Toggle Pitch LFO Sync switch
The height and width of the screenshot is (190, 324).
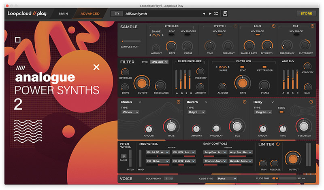point(171,35)
